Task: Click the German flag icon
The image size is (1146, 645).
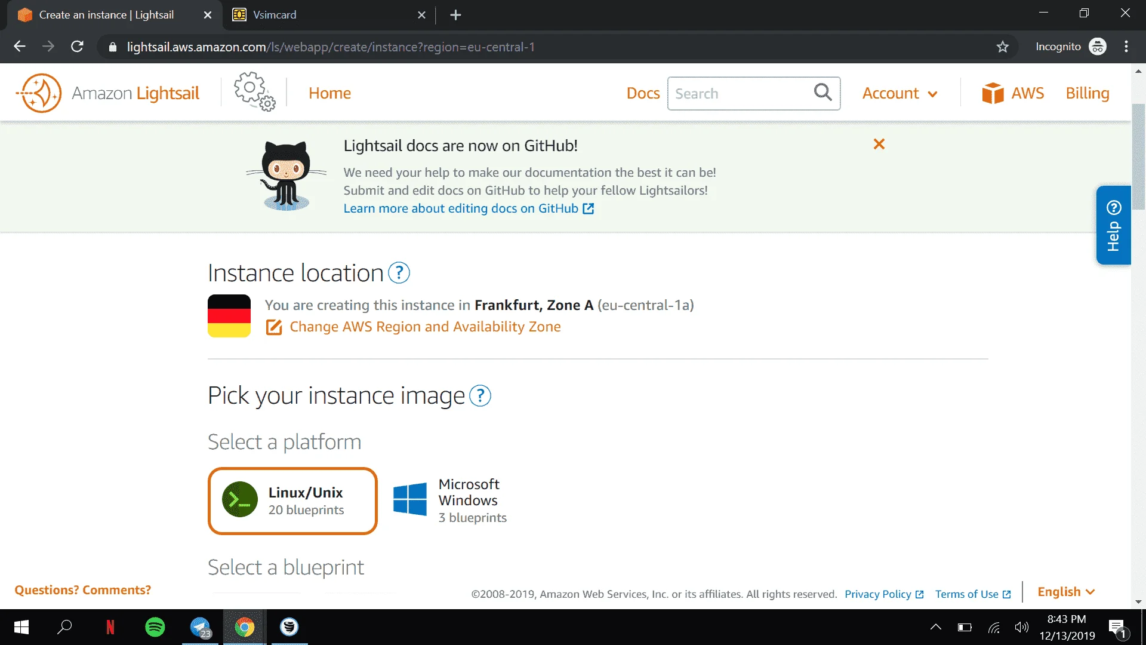Action: tap(229, 316)
